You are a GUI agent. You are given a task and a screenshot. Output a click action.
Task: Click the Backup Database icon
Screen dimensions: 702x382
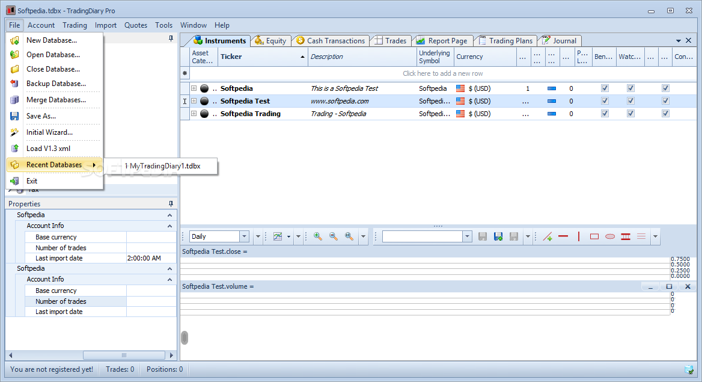pyautogui.click(x=15, y=84)
